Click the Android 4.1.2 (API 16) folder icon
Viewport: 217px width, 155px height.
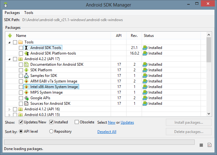20,109
